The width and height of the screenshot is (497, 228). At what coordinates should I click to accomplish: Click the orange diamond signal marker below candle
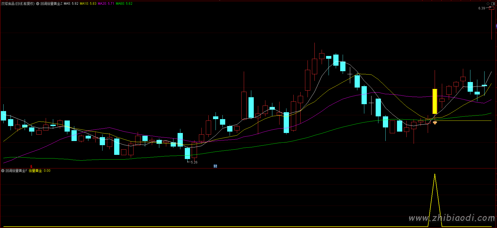(435, 123)
